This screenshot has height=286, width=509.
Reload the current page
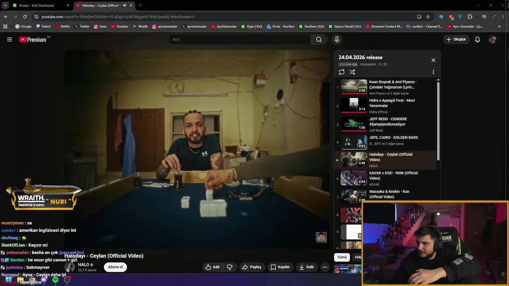pos(25,17)
